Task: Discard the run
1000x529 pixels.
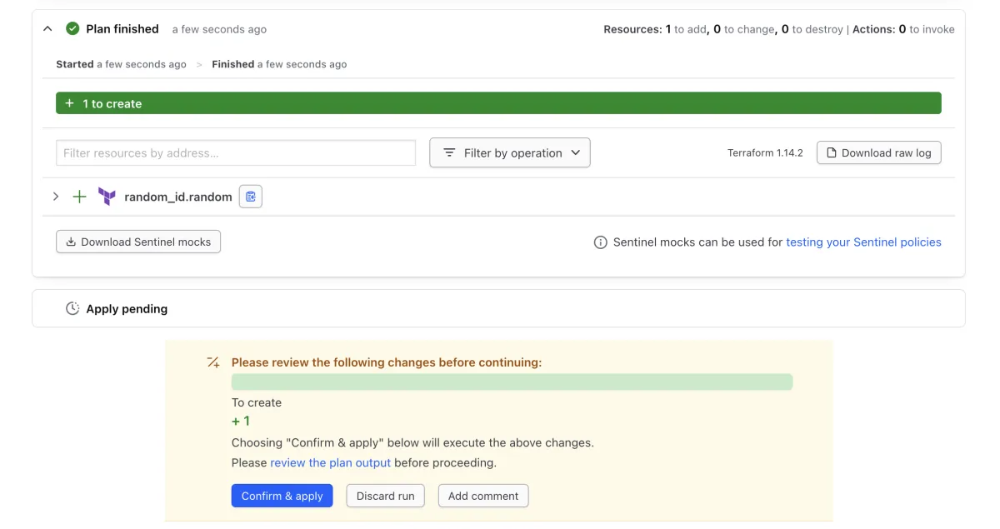Action: [x=386, y=496]
